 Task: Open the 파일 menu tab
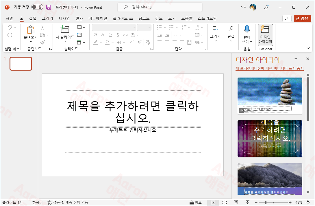pos(9,19)
